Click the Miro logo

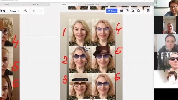pos(3,11)
